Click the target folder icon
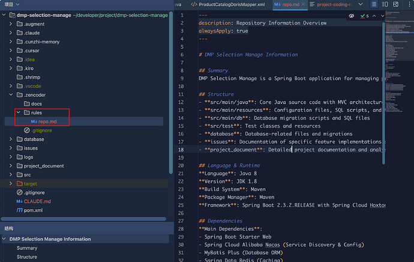 point(20,183)
